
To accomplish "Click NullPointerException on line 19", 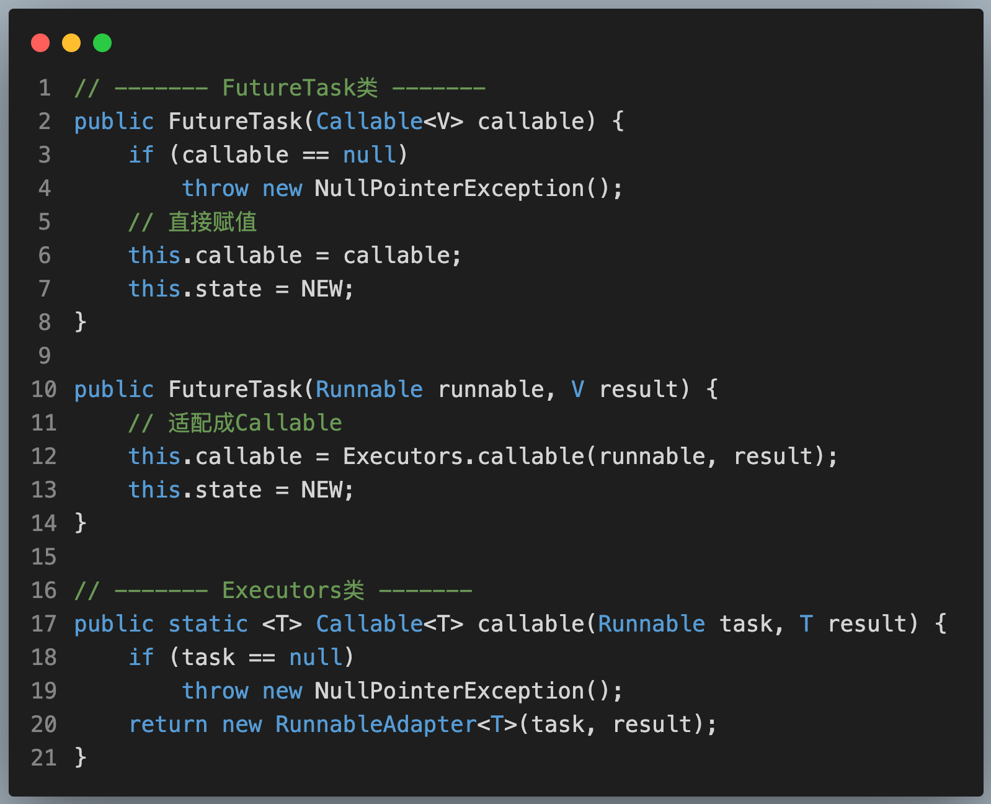I will pyautogui.click(x=449, y=691).
